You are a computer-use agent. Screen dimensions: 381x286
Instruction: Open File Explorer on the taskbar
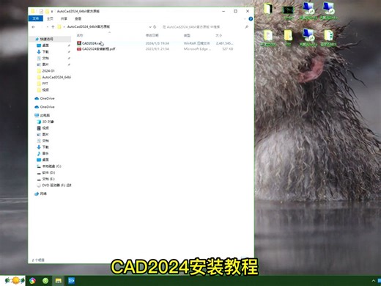tap(58, 281)
